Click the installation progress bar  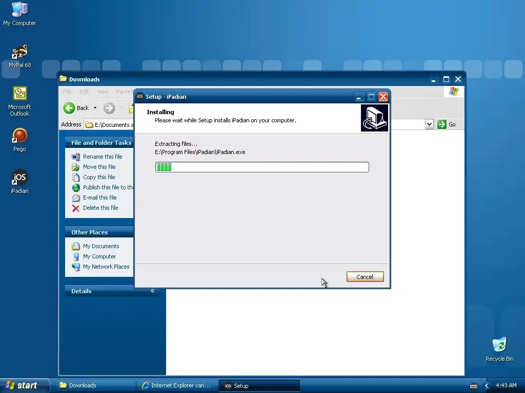click(x=262, y=167)
